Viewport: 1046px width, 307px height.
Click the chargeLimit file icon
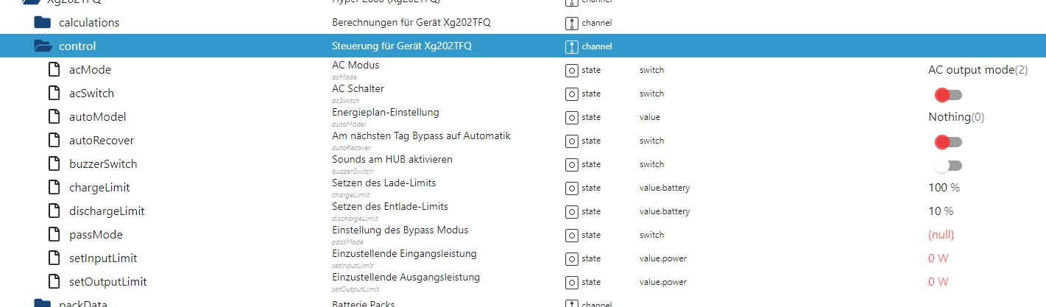click(53, 188)
